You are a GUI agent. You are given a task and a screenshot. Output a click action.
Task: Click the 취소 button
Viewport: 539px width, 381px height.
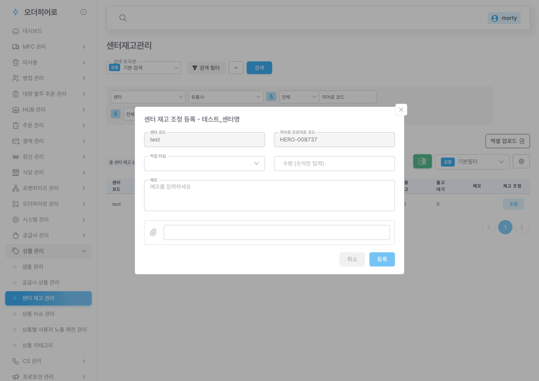click(352, 259)
